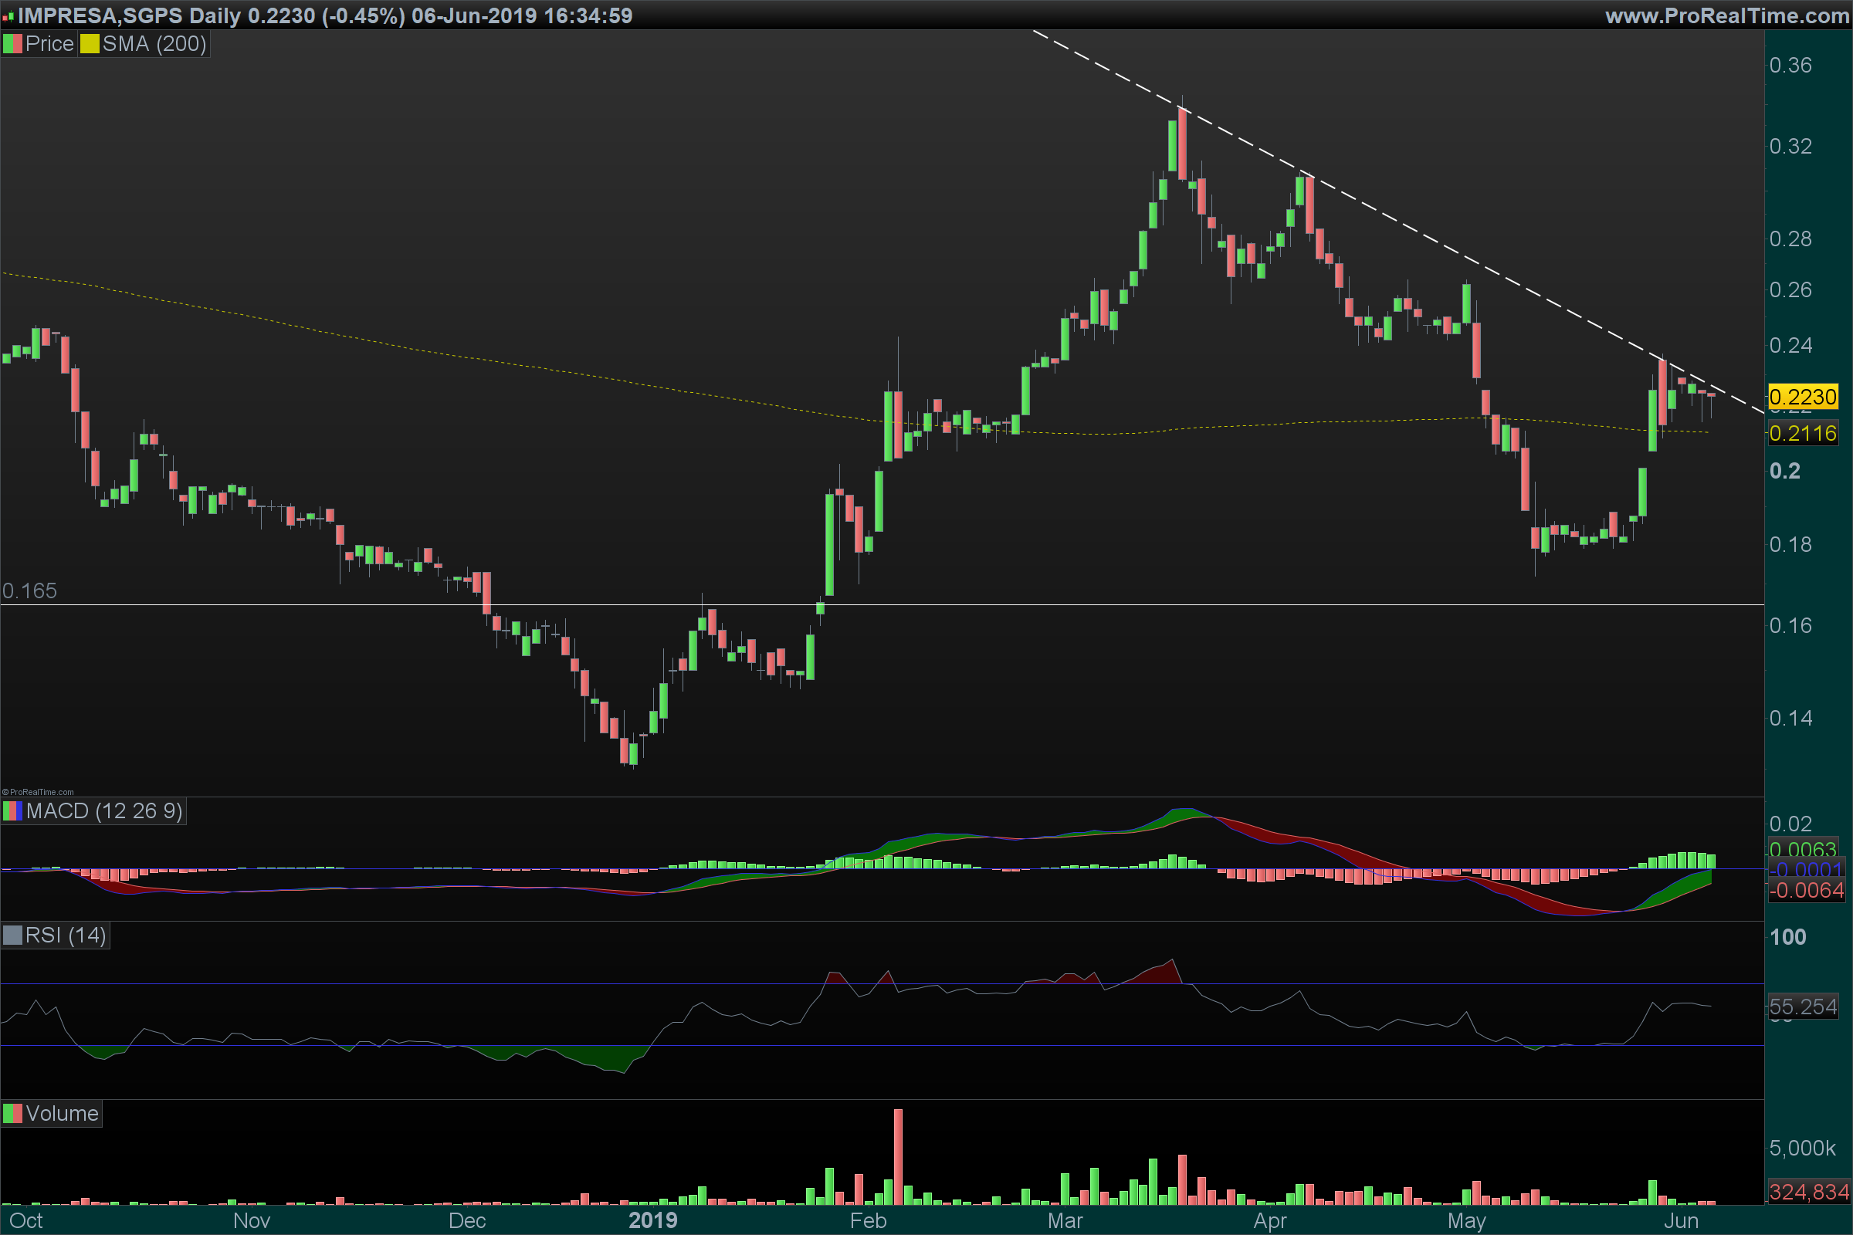Click the Volume panel label

63,1114
